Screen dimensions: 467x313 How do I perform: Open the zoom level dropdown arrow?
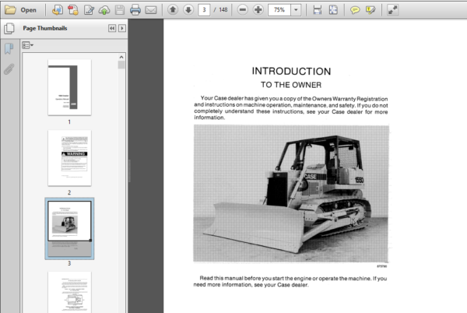[x=296, y=10]
